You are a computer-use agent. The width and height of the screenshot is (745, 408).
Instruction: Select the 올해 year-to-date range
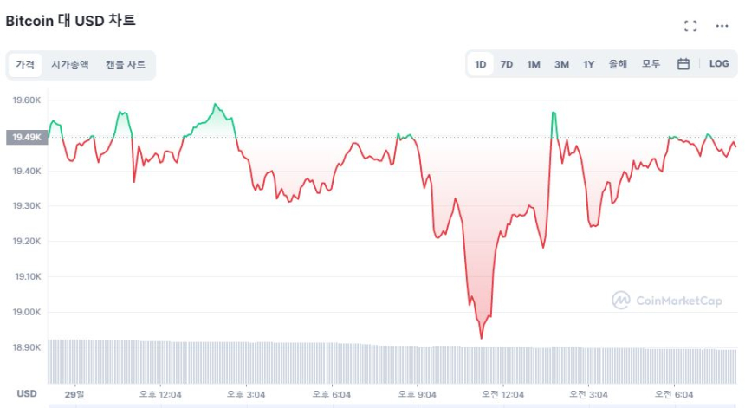[x=618, y=64]
